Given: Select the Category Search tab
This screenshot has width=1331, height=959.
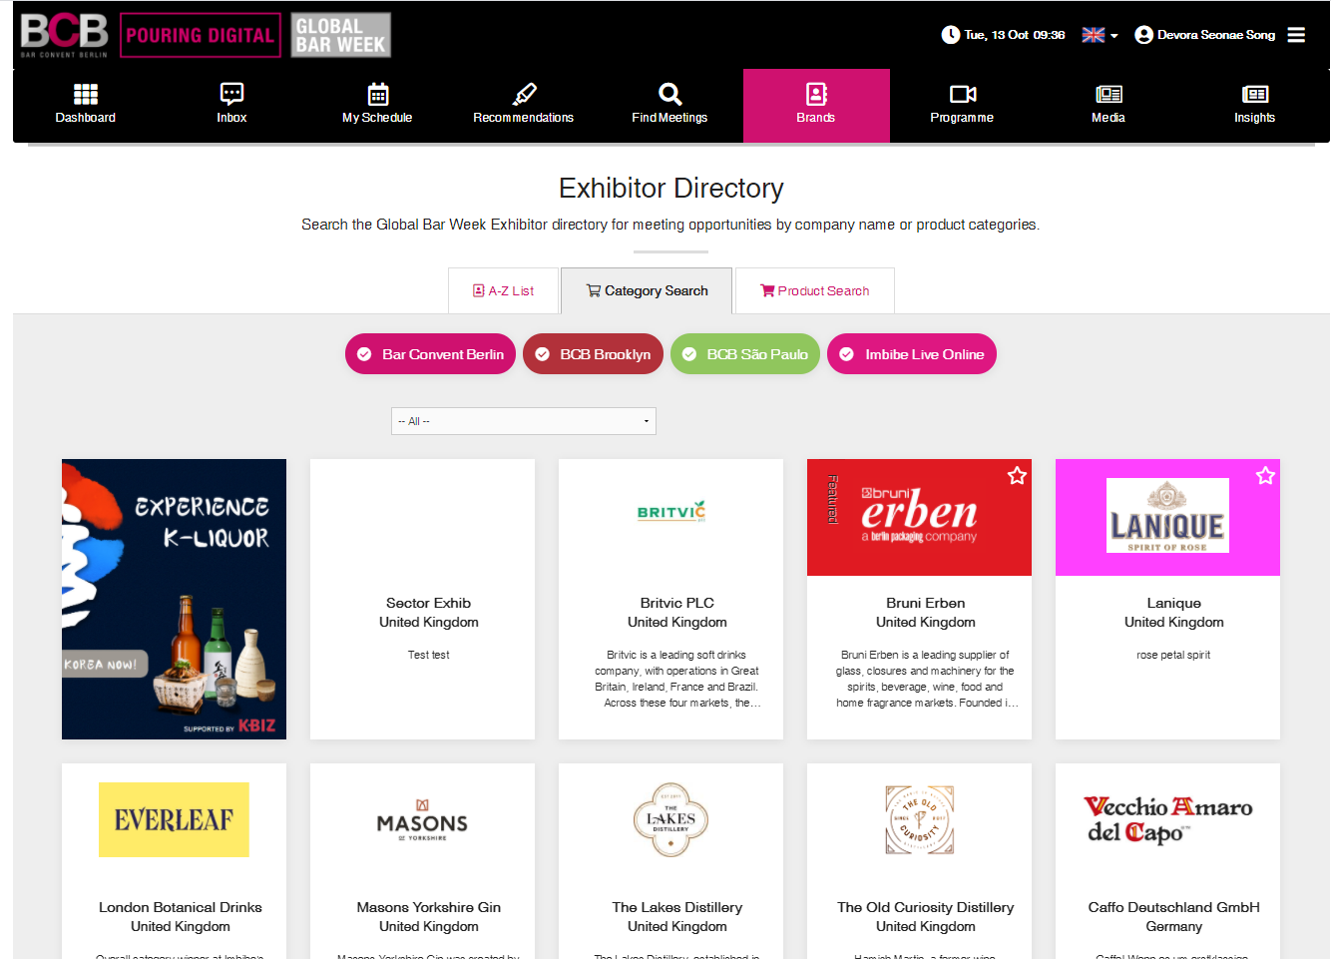Looking at the screenshot, I should click(x=647, y=291).
